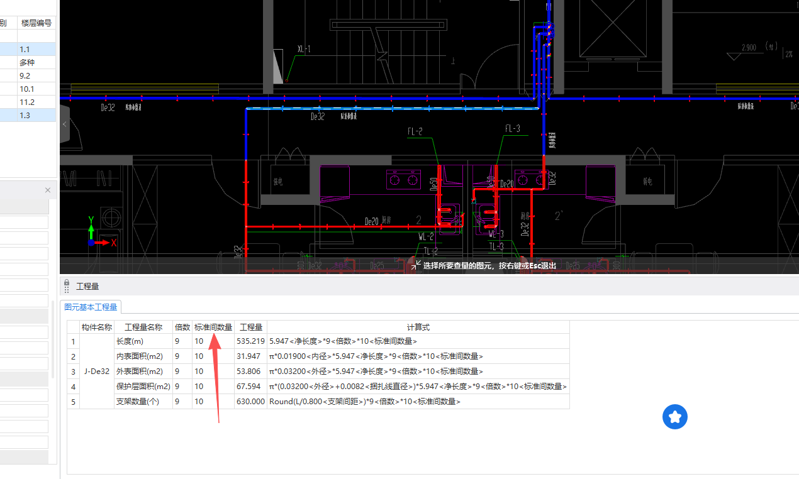Click the XL-1 label in drawing
The height and width of the screenshot is (479, 799).
tap(304, 48)
